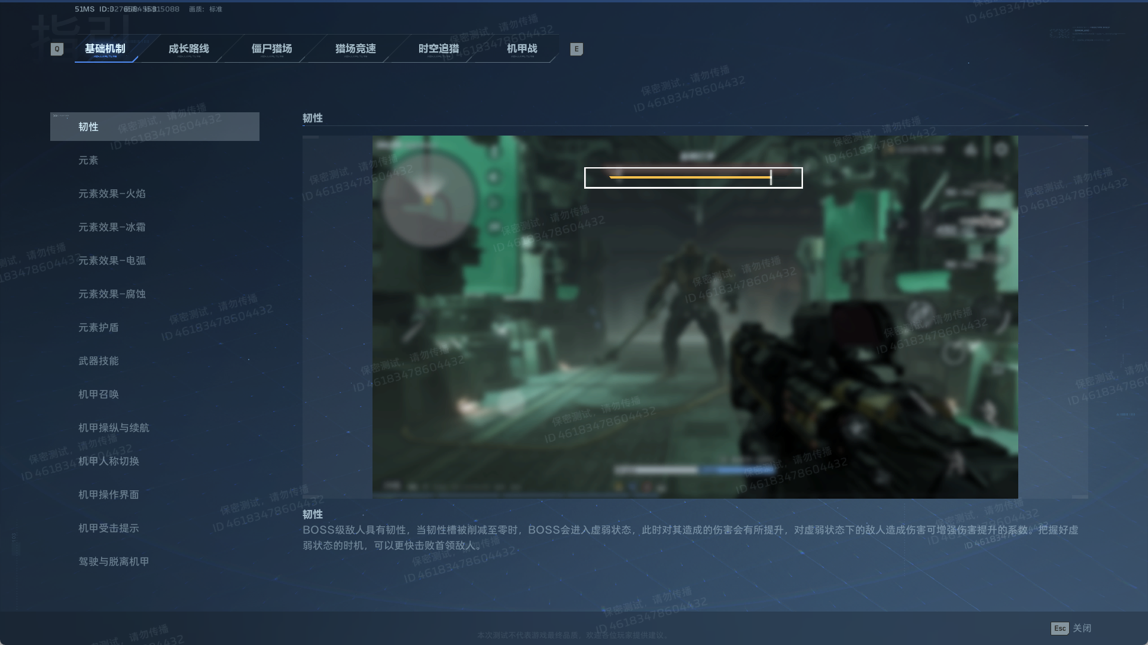Open the 元素效果-电弧 entry

click(x=112, y=260)
